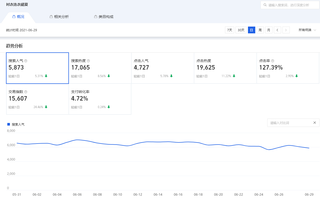The width and height of the screenshot is (320, 198).
Task: Click down arrow on 支付转化率 card
Action: [x=109, y=107]
